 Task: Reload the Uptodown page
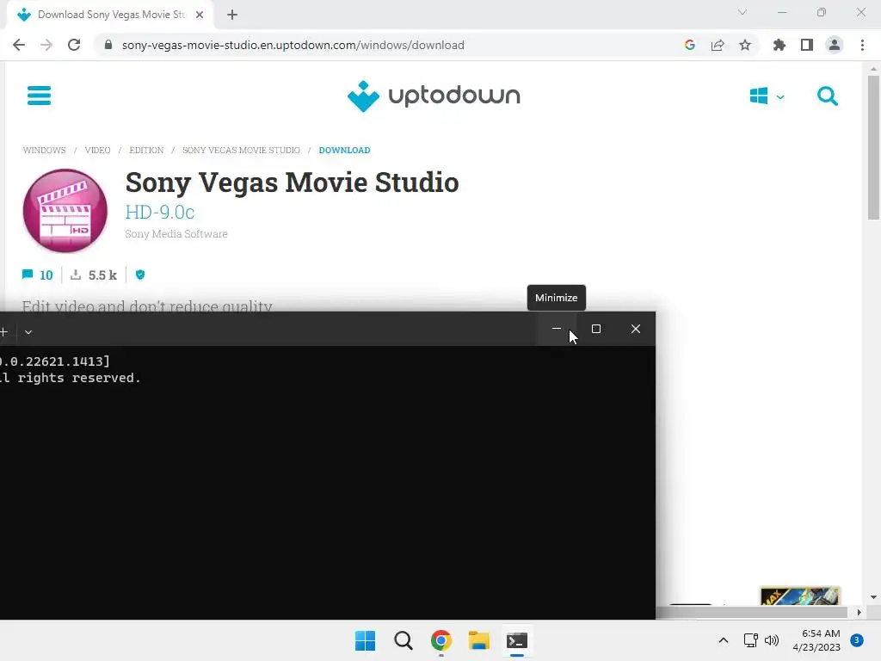click(74, 45)
